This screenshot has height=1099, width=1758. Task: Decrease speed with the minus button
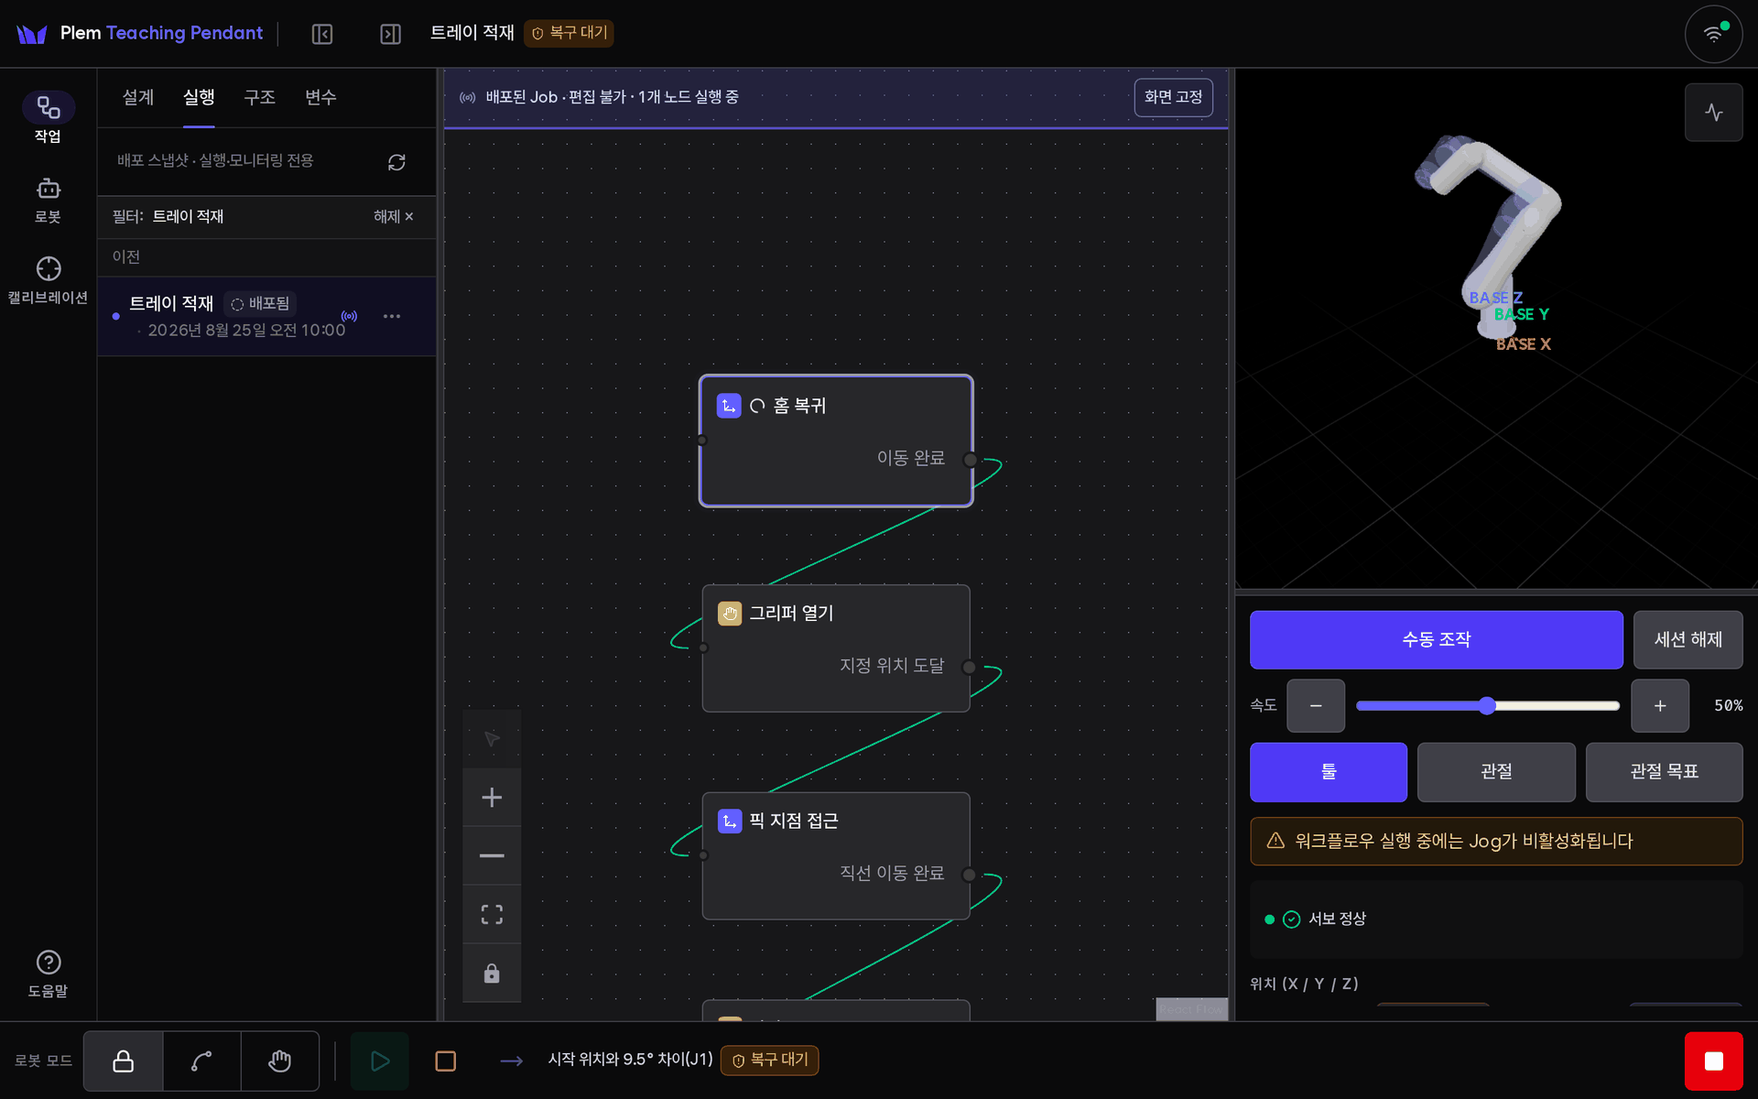coord(1316,705)
